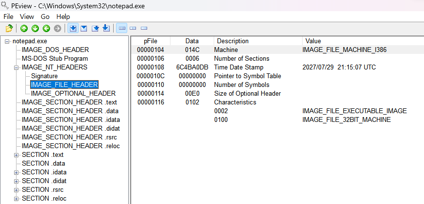Open the View menu

click(27, 17)
